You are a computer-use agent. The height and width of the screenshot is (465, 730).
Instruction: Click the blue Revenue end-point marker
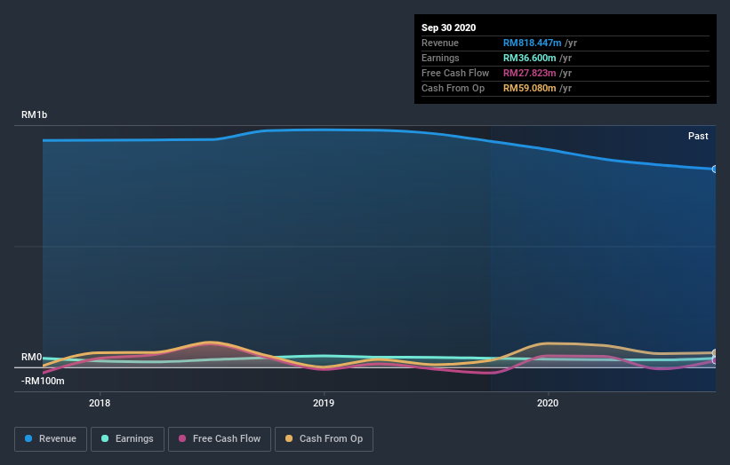[x=715, y=169]
